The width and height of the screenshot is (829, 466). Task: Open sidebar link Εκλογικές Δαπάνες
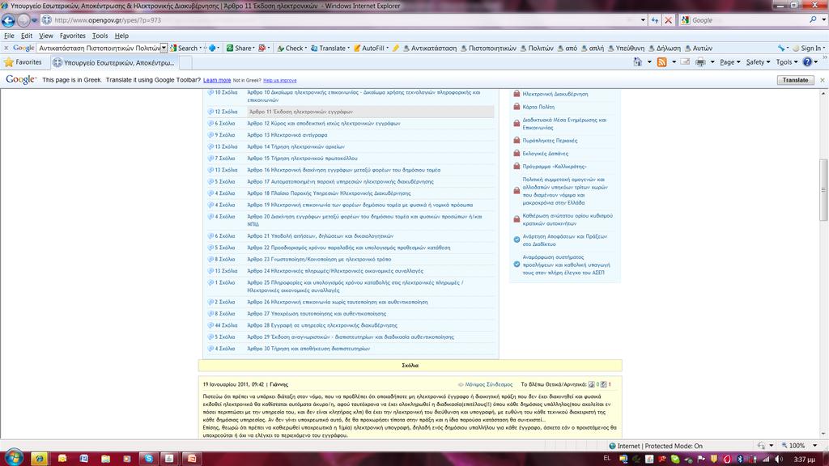(545, 154)
